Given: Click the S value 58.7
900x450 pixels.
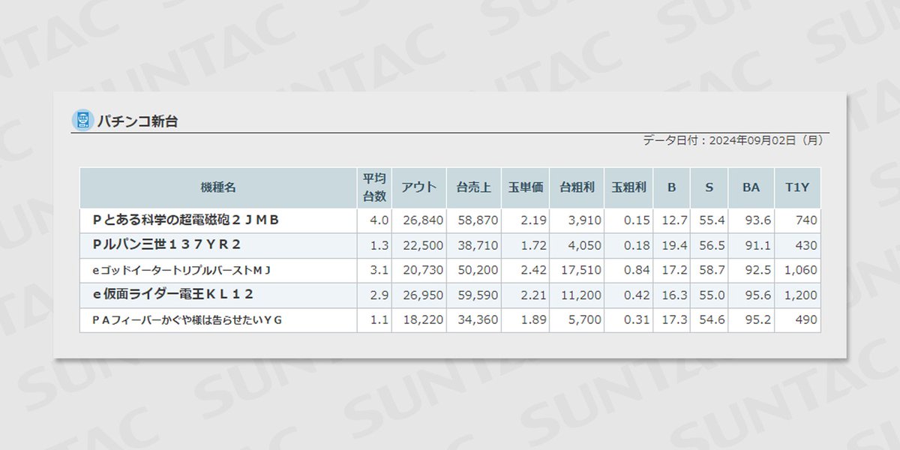Looking at the screenshot, I should pos(713,271).
